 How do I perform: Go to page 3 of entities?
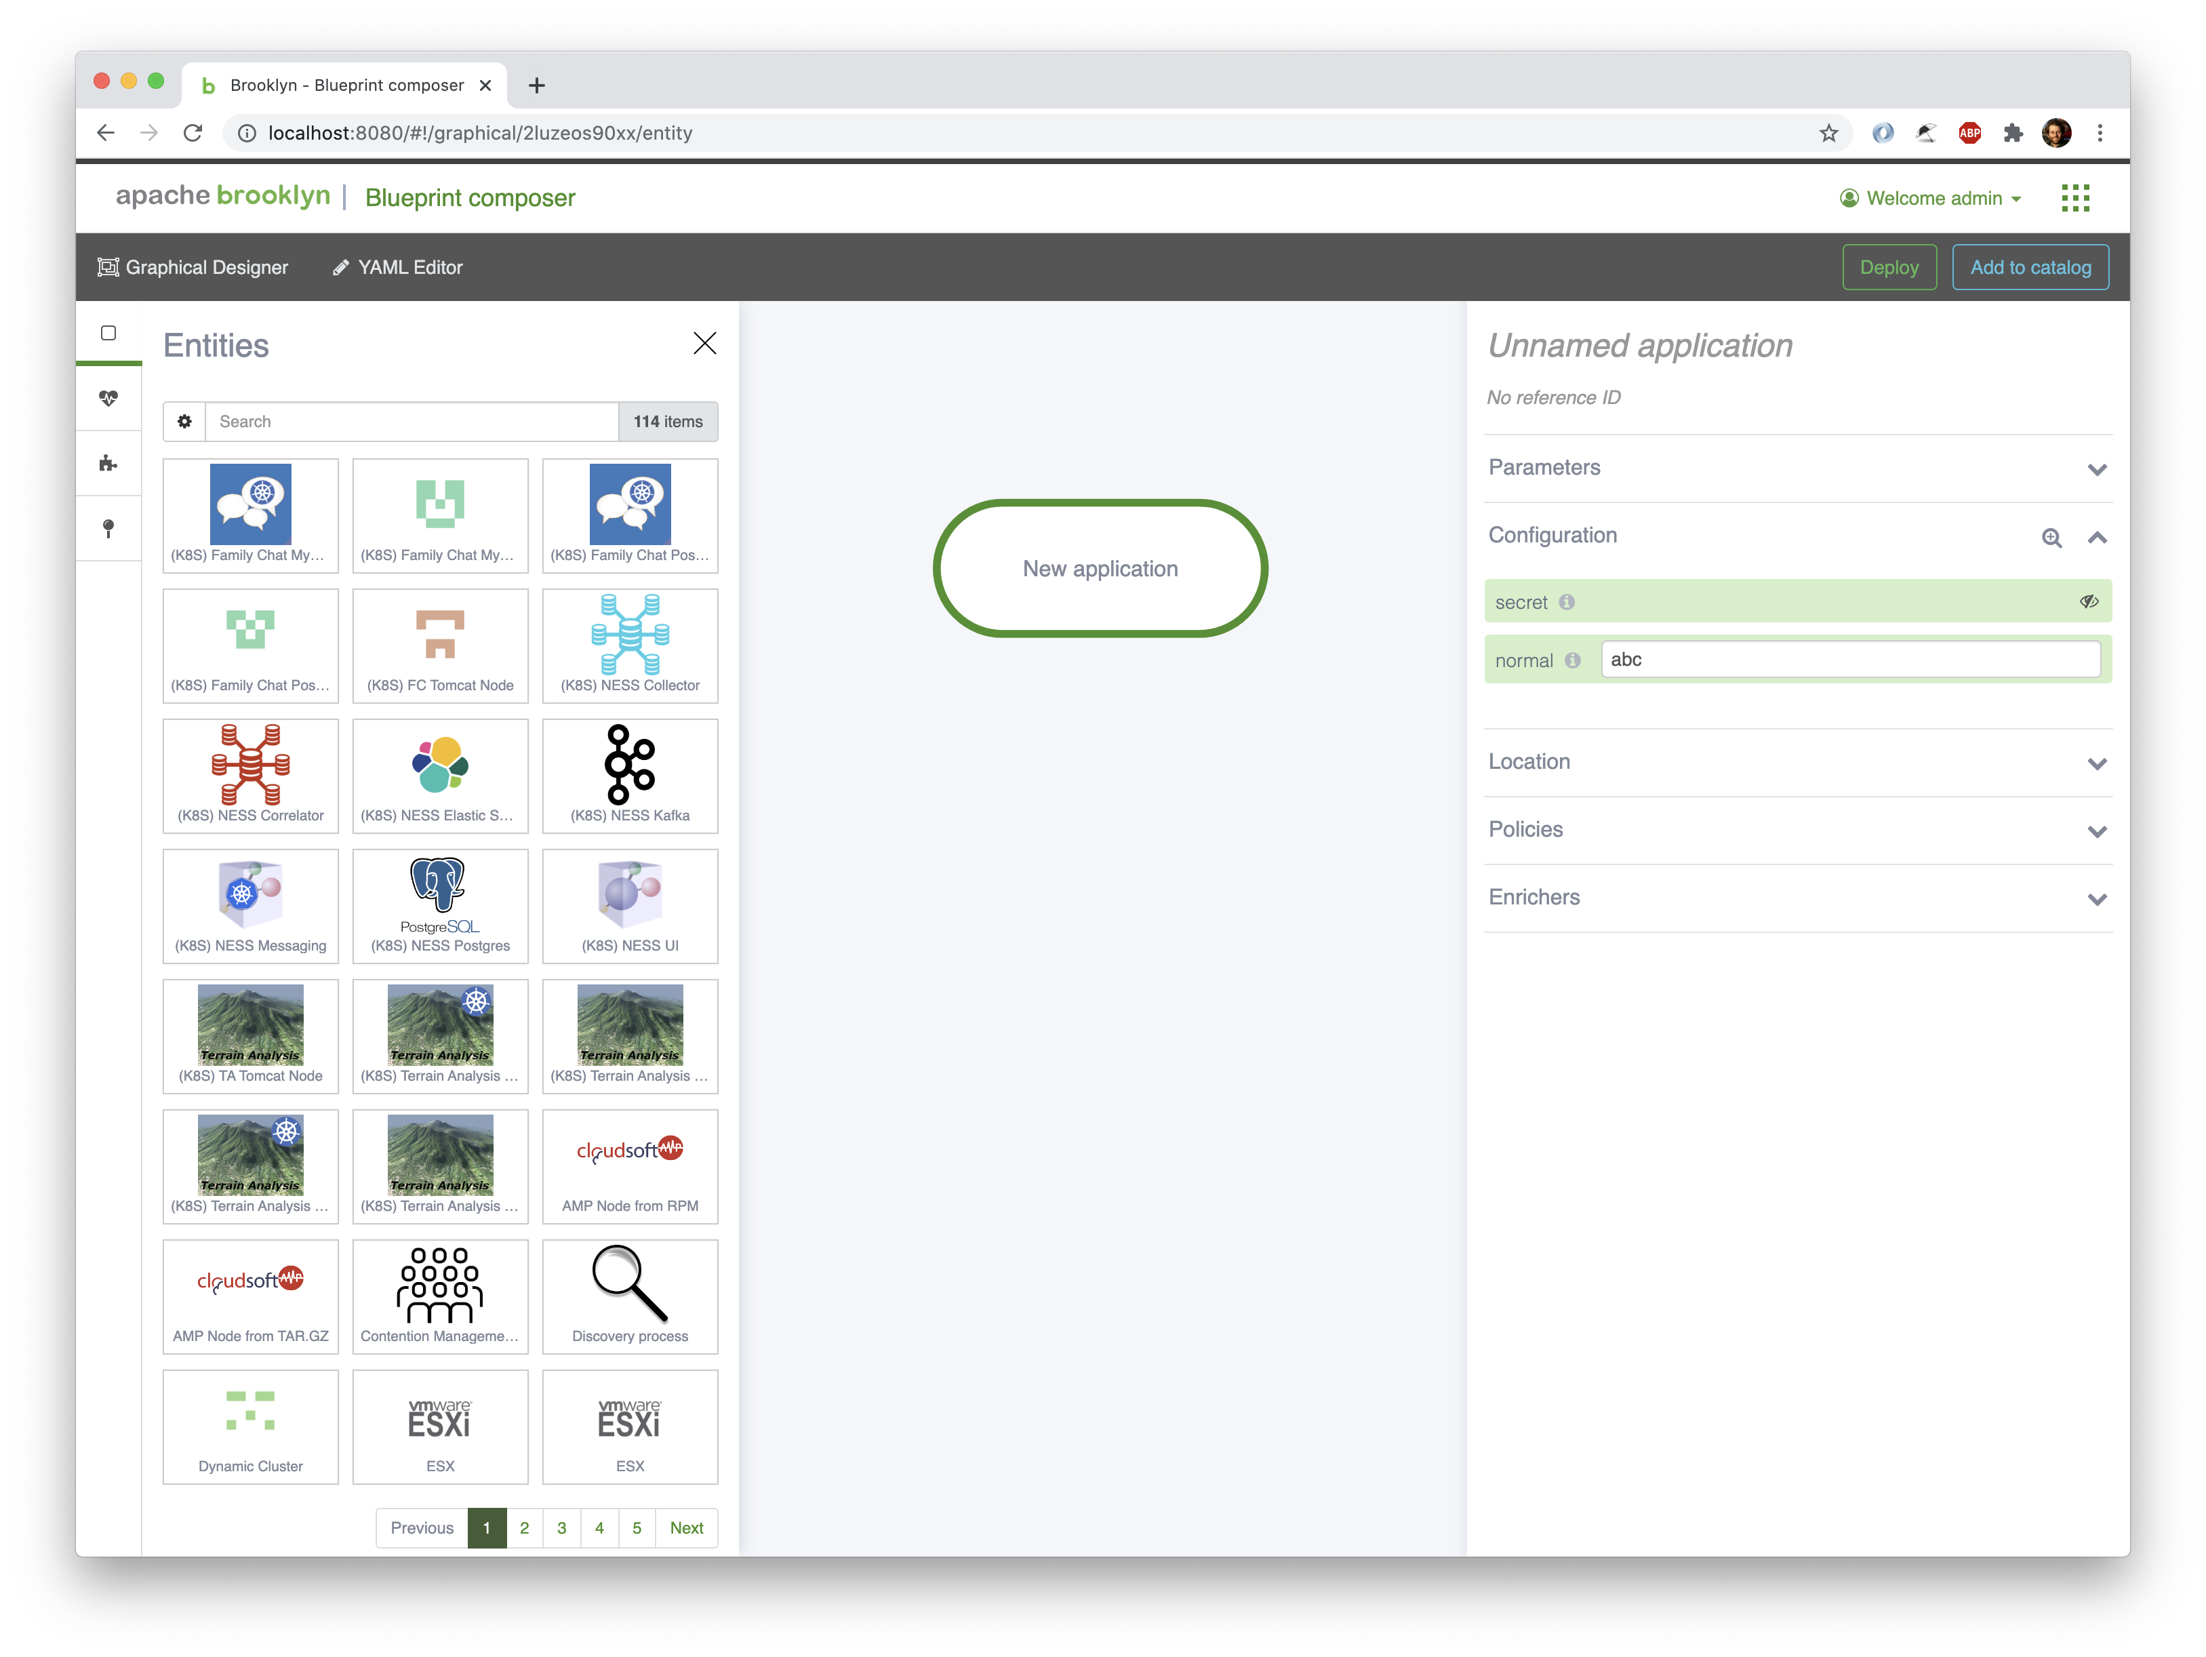561,1528
